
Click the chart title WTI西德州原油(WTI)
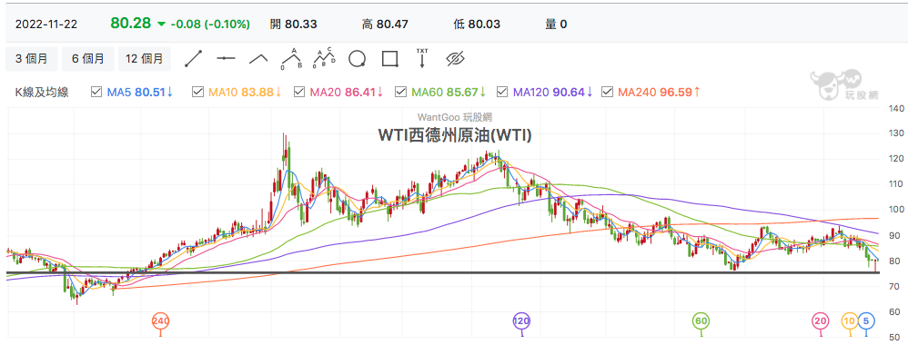tap(455, 134)
